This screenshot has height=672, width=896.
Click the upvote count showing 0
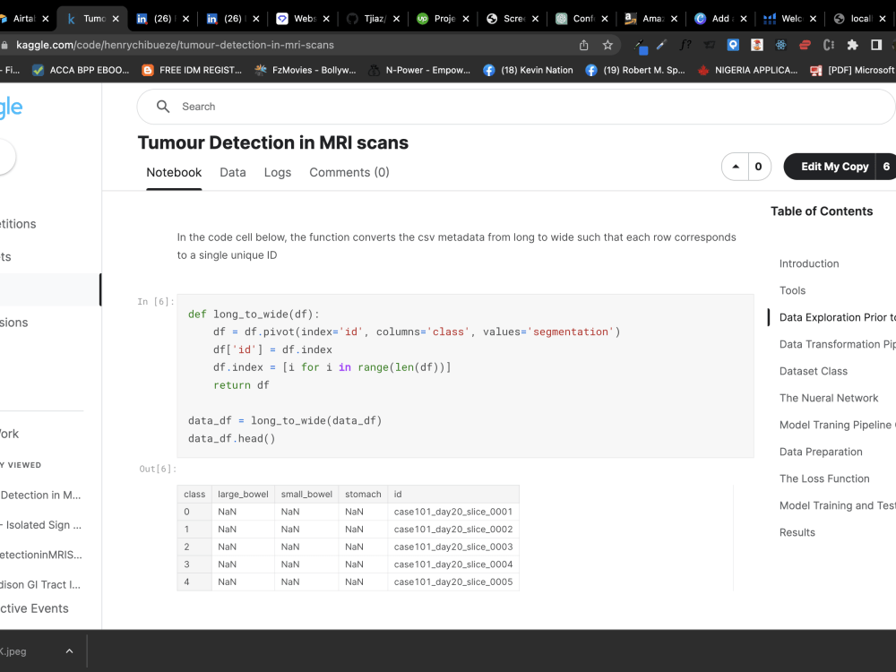click(758, 167)
